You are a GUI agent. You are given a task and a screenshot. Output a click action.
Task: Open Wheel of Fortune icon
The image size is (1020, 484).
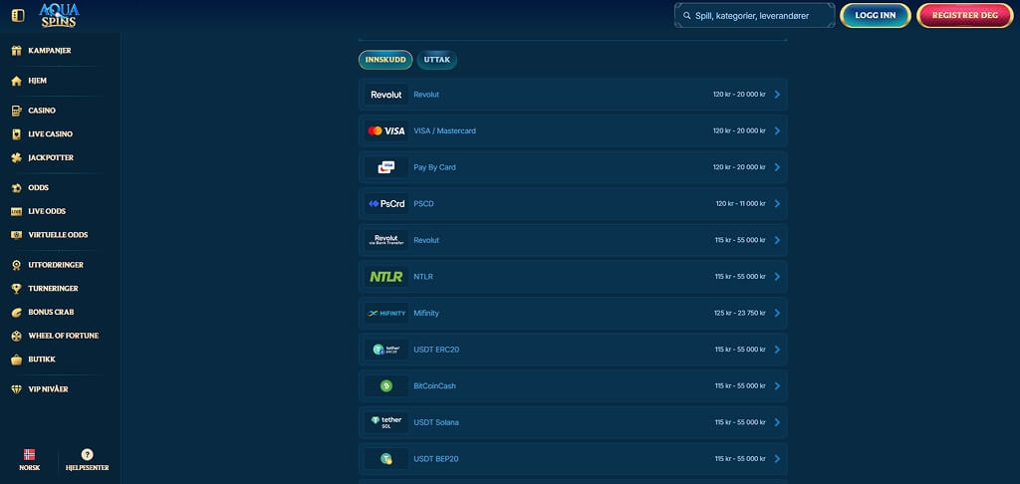17,336
